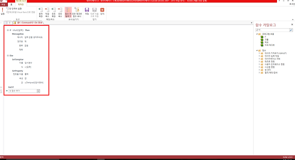Close the document window with X
295x160 pixels.
pyautogui.click(x=252, y=23)
